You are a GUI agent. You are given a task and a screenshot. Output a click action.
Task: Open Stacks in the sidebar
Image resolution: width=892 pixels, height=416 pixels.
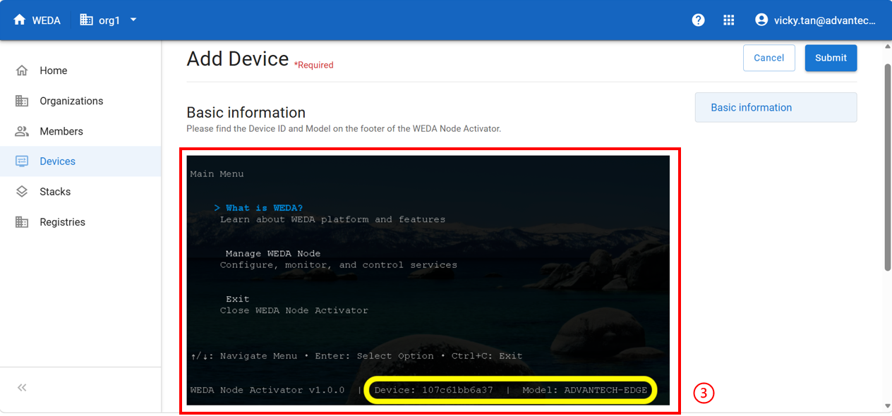coord(80,192)
